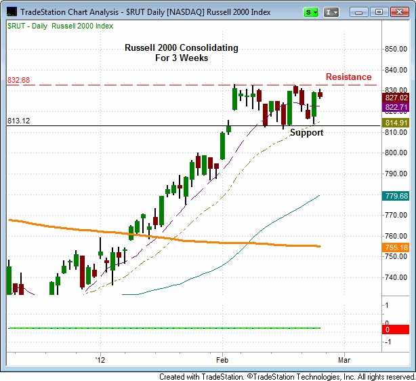416x381 pixels.
Task: Select the red Resistance text label
Action: click(348, 77)
